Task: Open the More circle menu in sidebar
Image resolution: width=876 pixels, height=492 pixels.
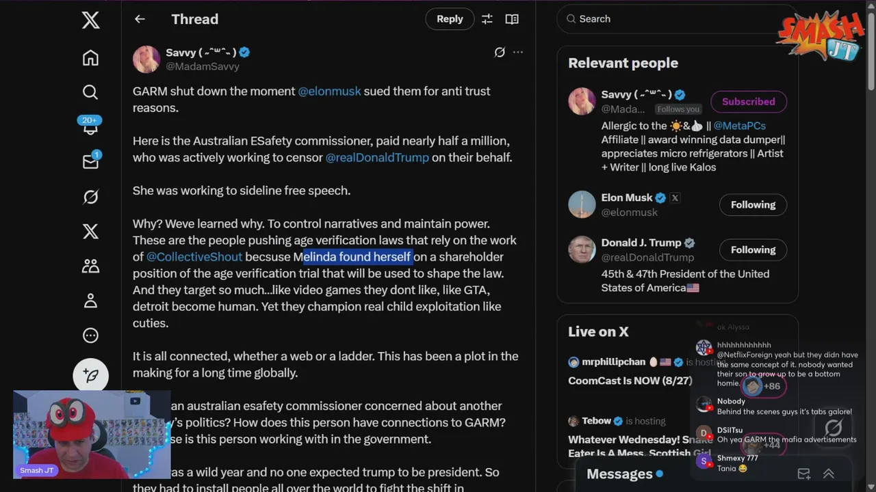Action: click(90, 336)
